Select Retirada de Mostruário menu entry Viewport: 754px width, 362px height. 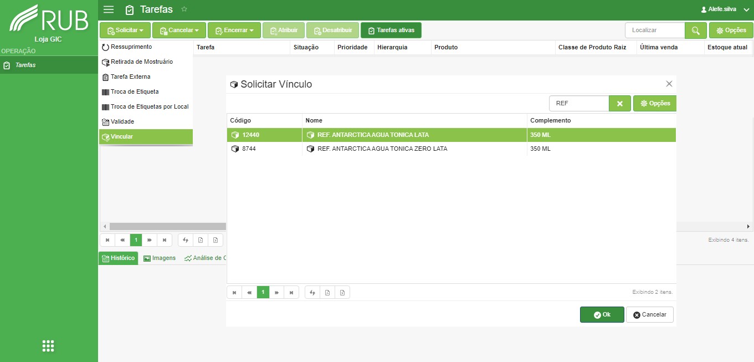[x=146, y=62]
